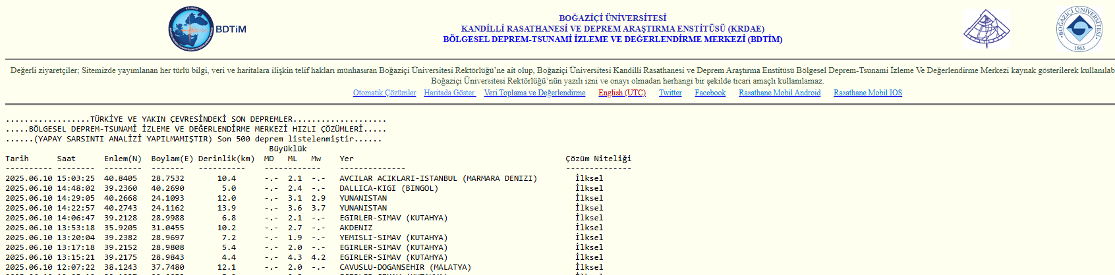Click the DALLICA-KIGI (BINGOL) location
This screenshot has width=1115, height=275.
389,188
